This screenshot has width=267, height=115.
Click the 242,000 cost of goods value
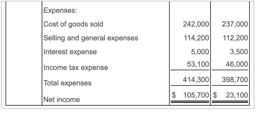(x=196, y=24)
